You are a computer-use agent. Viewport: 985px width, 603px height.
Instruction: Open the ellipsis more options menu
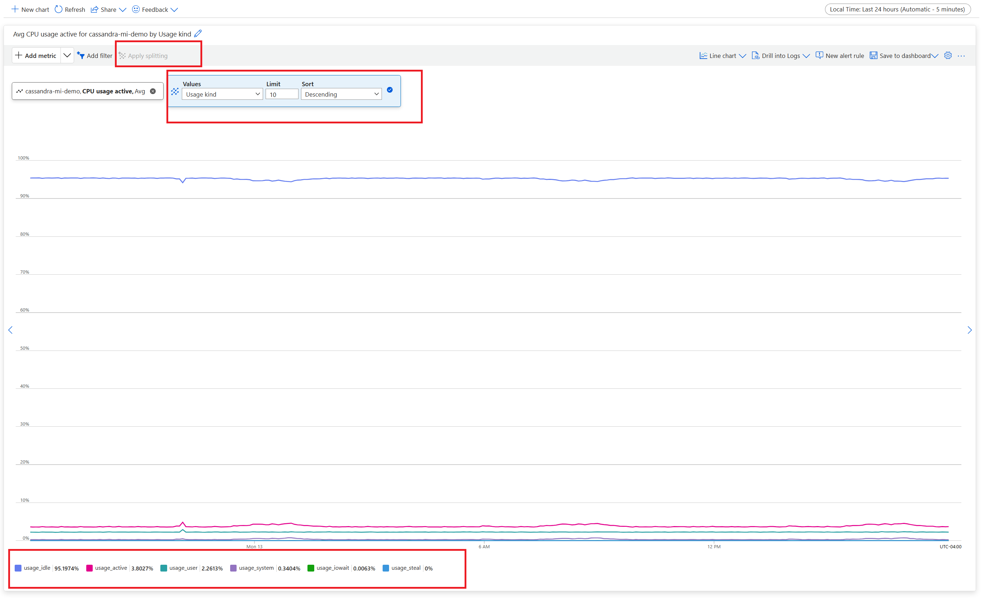pyautogui.click(x=961, y=56)
